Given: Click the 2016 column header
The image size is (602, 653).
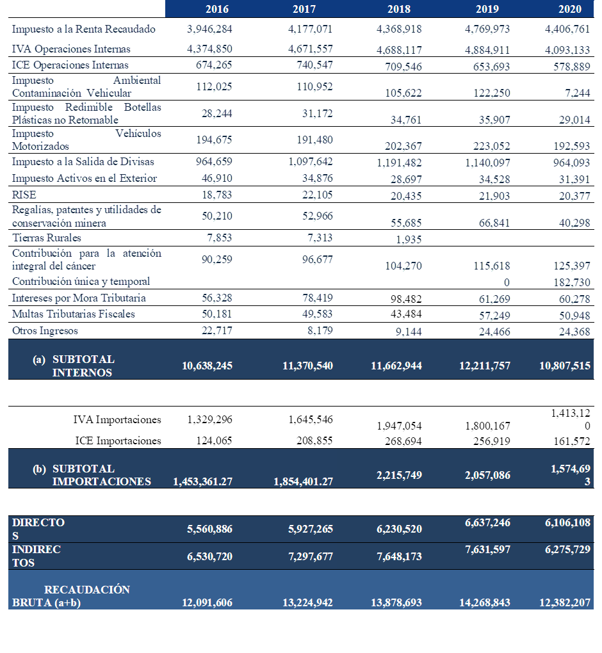Looking at the screenshot, I should point(217,9).
